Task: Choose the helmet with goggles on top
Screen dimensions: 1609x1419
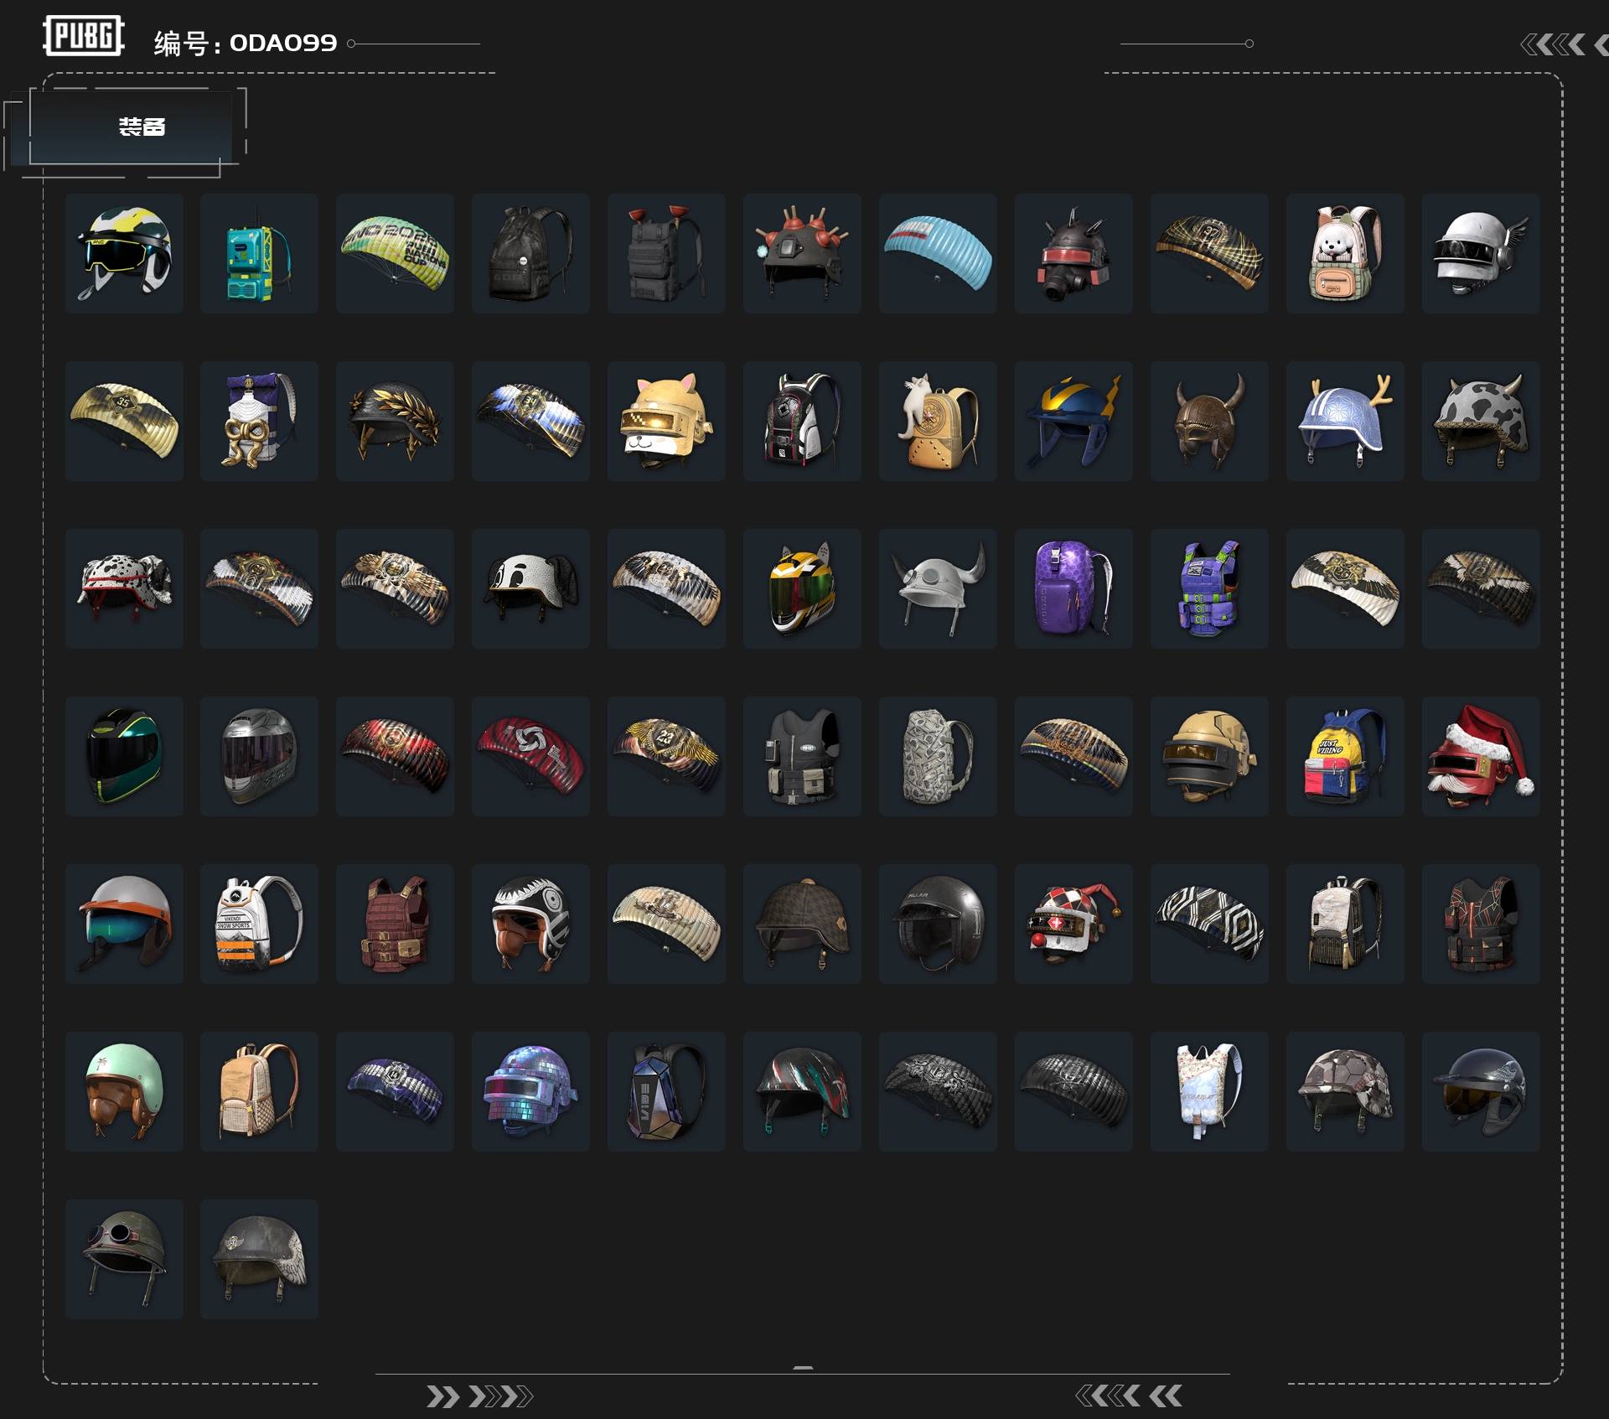Action: tap(124, 1260)
